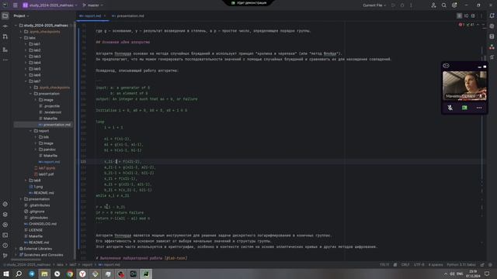Open Chrome from the taskbar
The width and height of the screenshot is (497, 279).
click(70, 274)
